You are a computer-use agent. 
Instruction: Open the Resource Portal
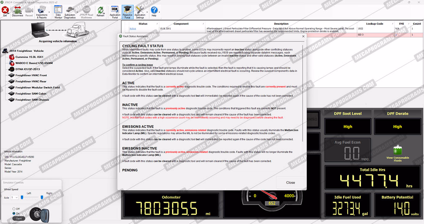tap(127, 12)
